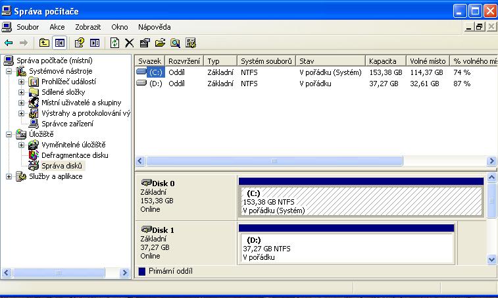
Task: Sort by the Rozvržení column header
Action: coord(184,61)
